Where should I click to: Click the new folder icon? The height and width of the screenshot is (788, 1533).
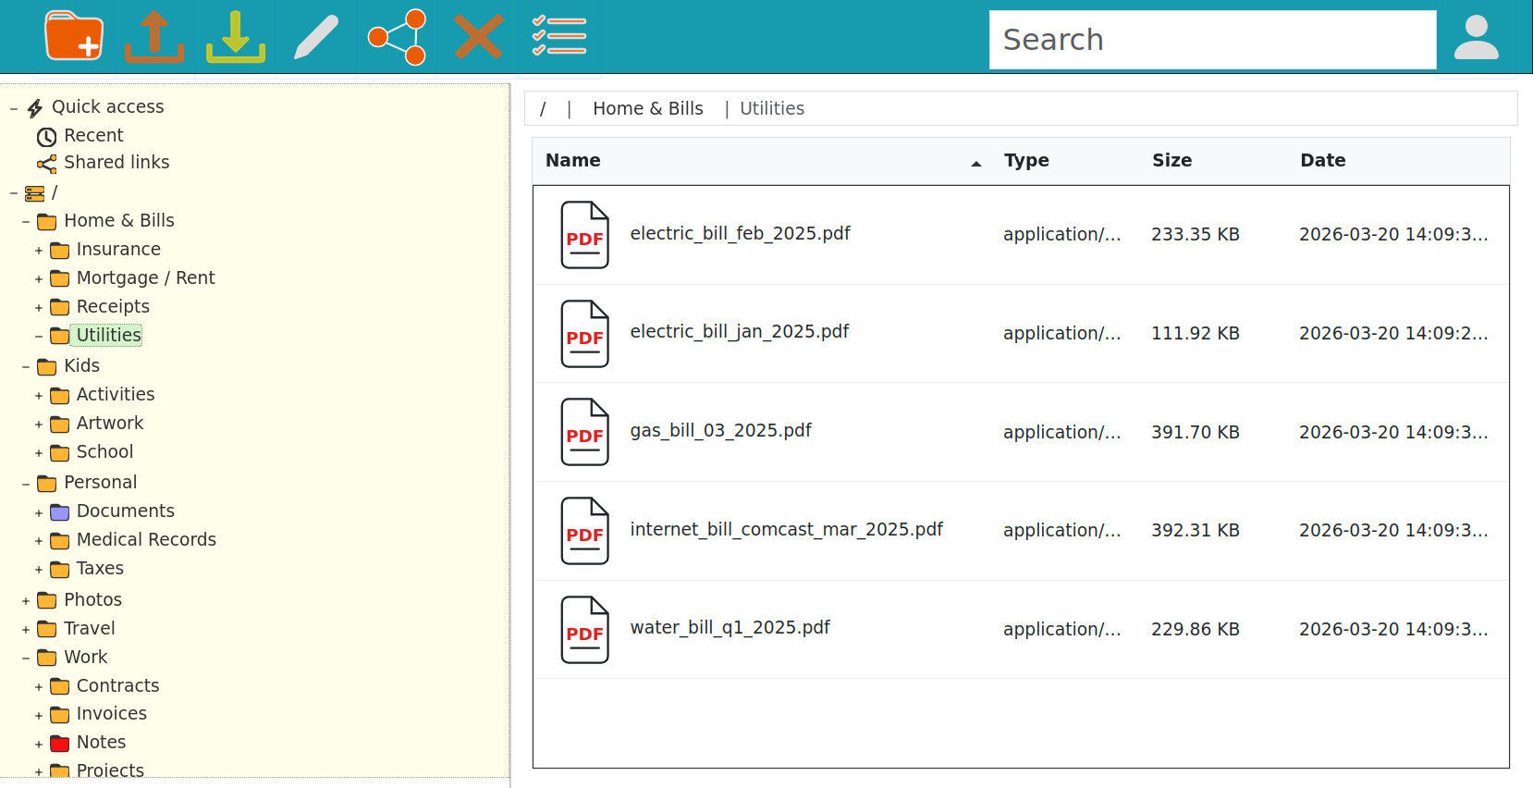74,37
